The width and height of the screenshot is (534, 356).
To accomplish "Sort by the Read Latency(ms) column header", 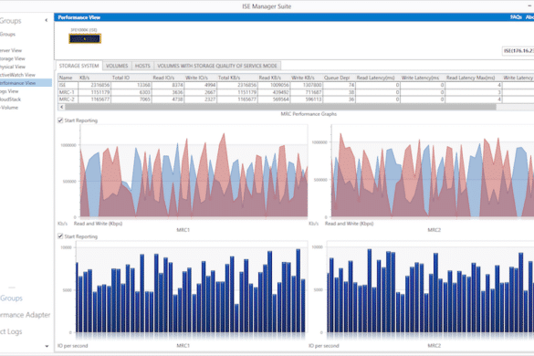I will pos(378,78).
